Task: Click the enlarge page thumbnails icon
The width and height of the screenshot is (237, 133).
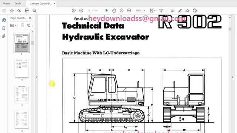Action: point(28,25)
